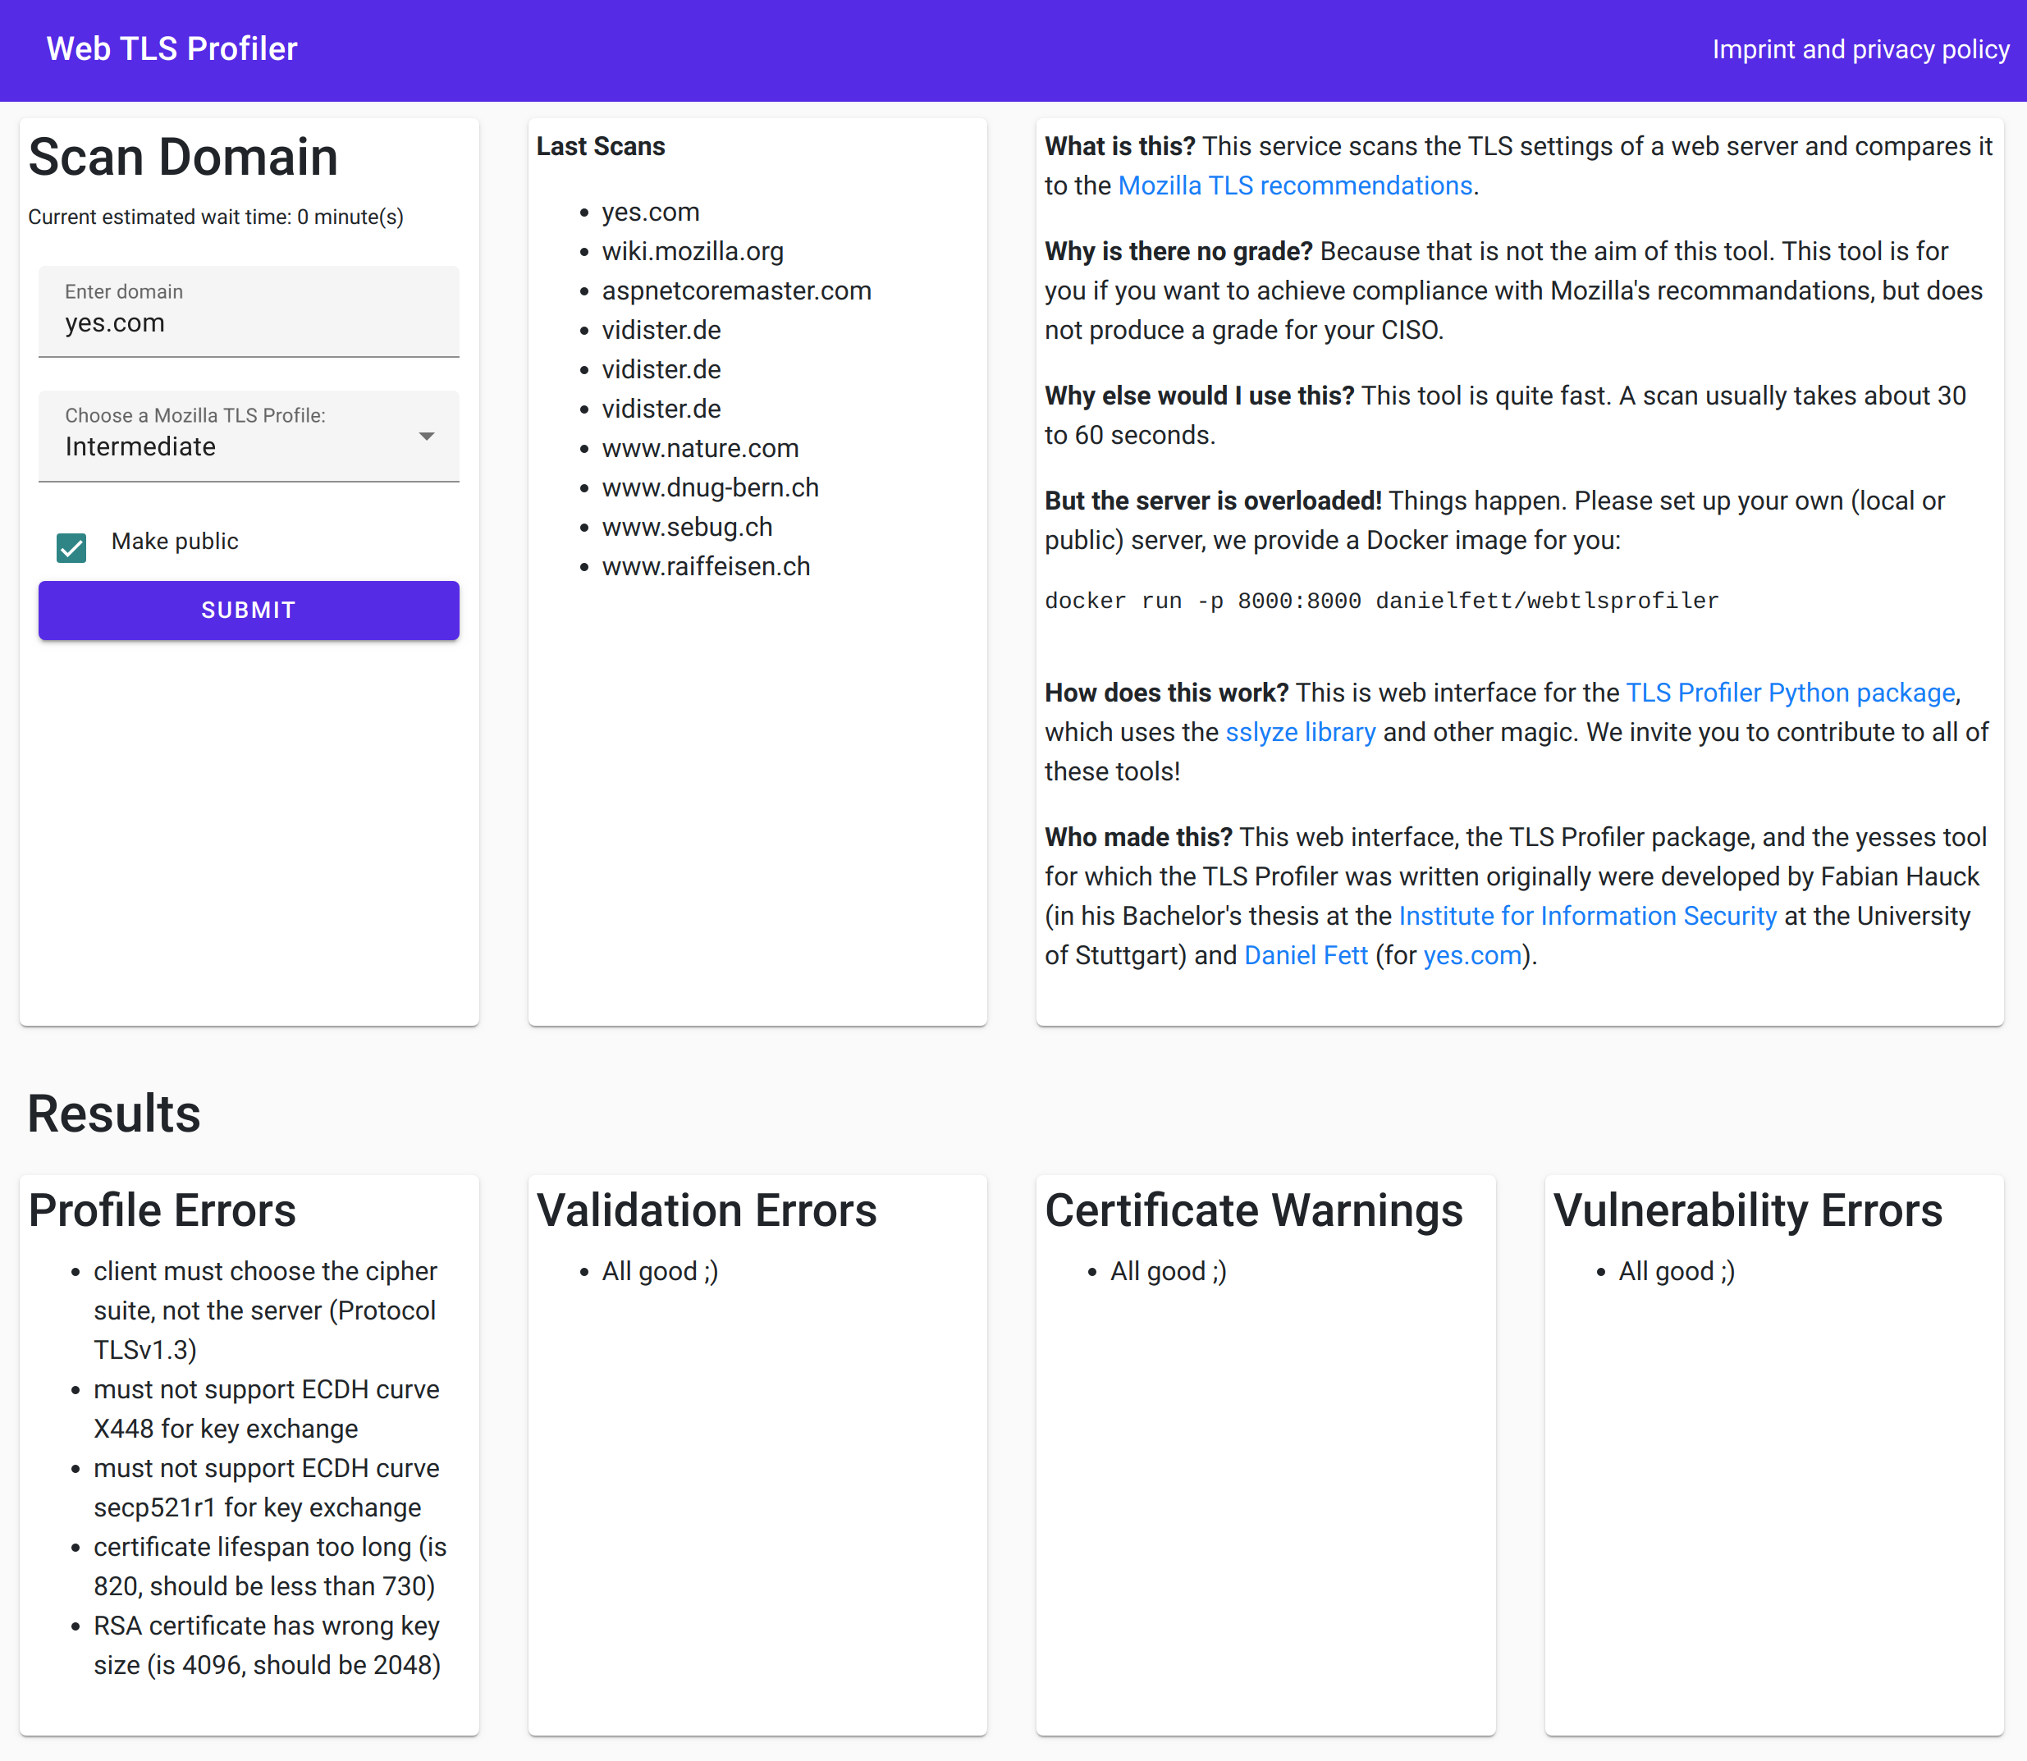Viewport: 2027px width, 1761px height.
Task: Open the yes.com link in credits
Action: tap(1472, 955)
